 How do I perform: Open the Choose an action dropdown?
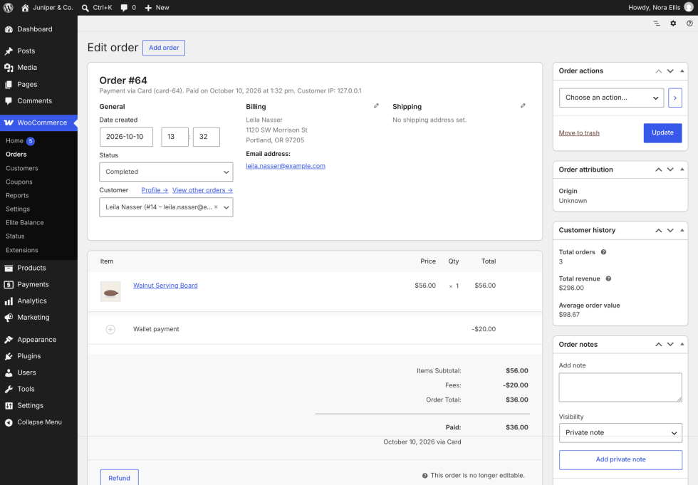coord(611,98)
